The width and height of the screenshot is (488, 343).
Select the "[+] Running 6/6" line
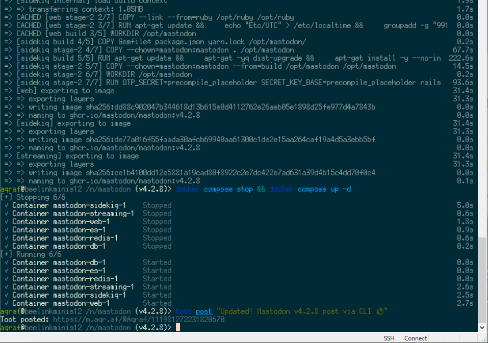coord(31,254)
